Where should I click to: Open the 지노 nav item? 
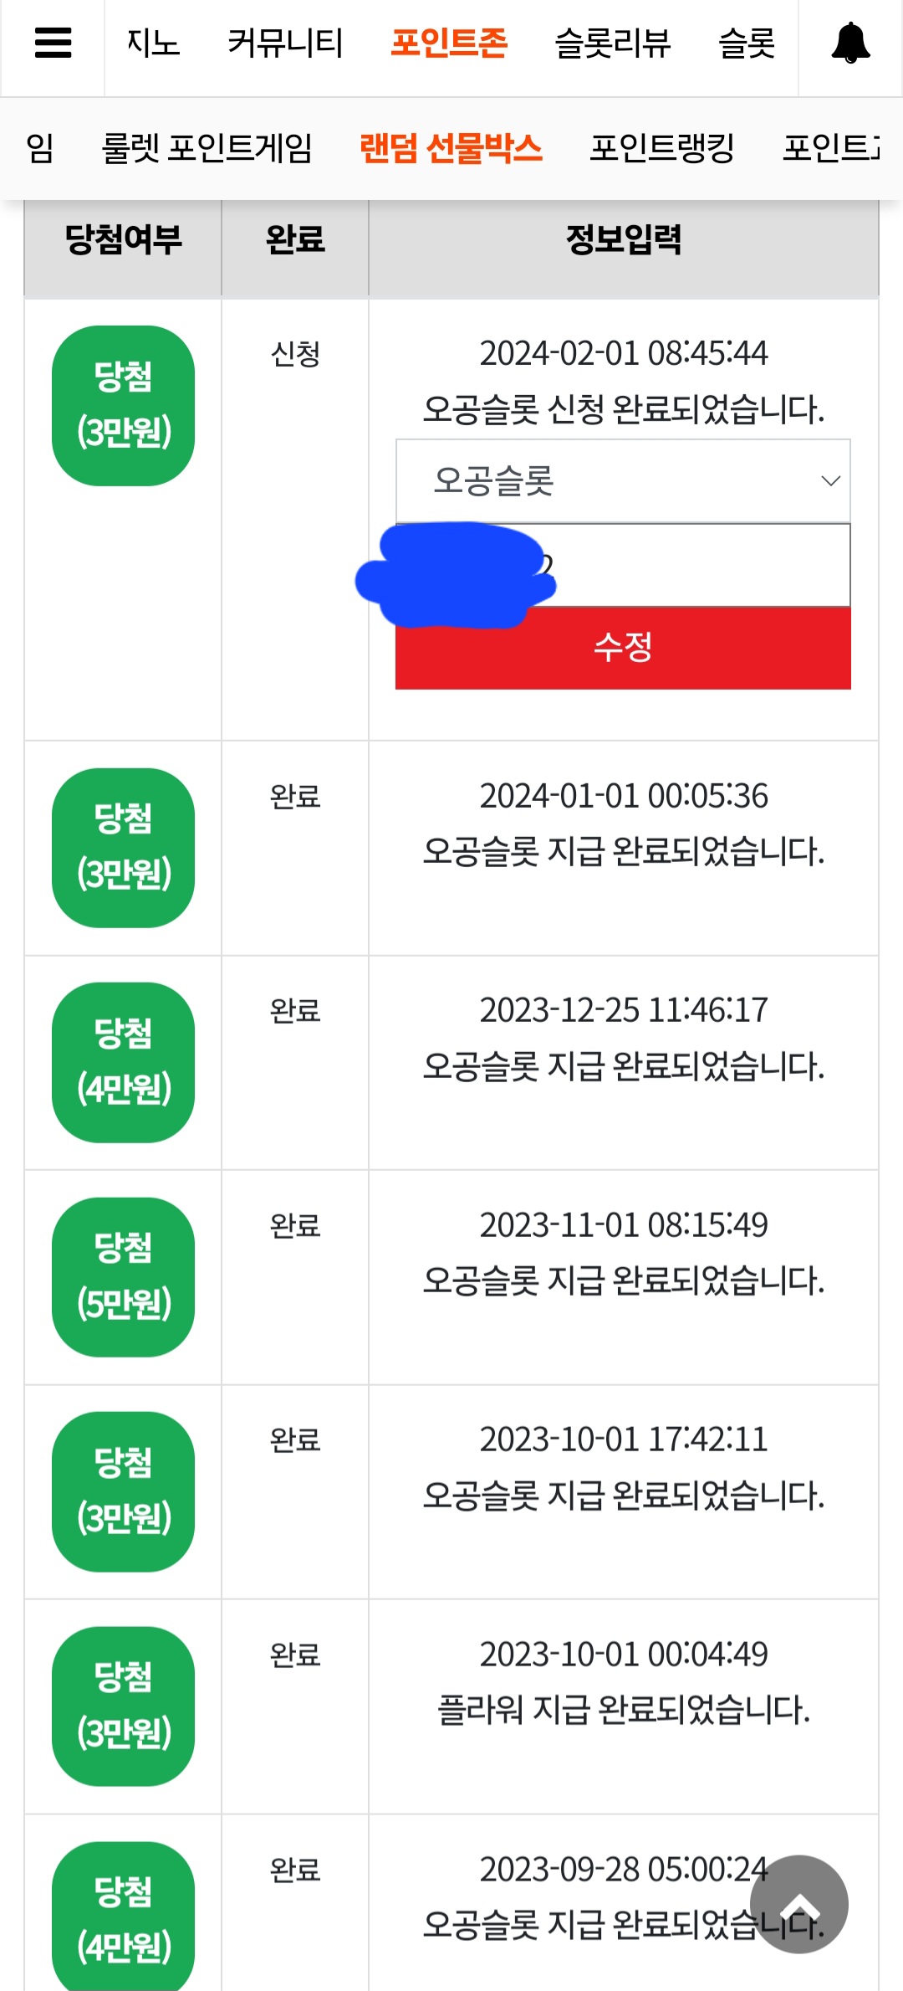[153, 43]
